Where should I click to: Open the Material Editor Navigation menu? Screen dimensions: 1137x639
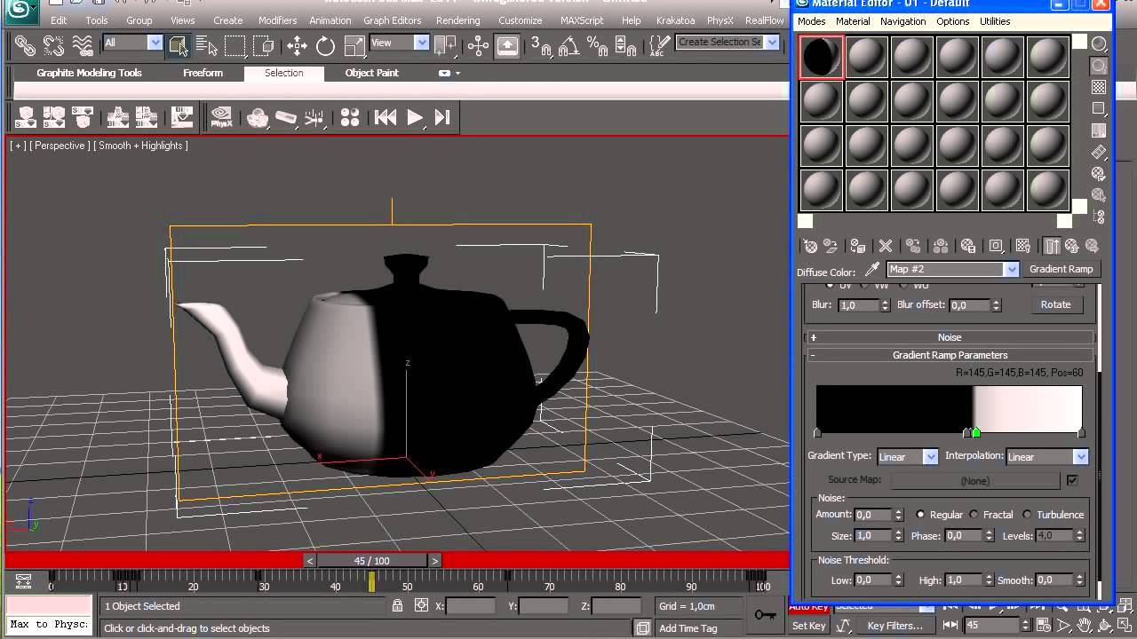902,21
